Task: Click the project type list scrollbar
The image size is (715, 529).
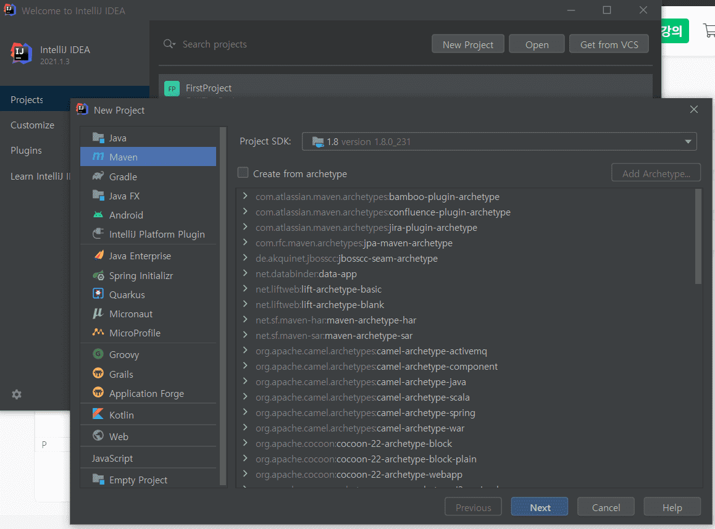Action: 223,306
